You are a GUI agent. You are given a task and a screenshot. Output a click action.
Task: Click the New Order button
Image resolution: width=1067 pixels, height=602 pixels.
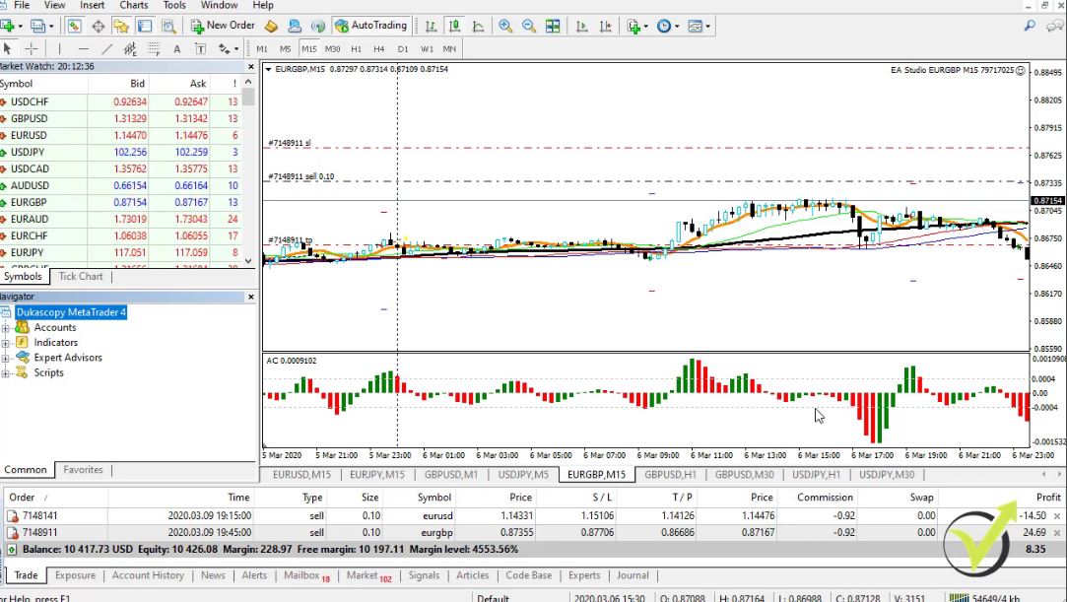pos(224,26)
